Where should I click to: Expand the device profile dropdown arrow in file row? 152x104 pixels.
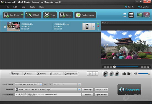point(93,26)
